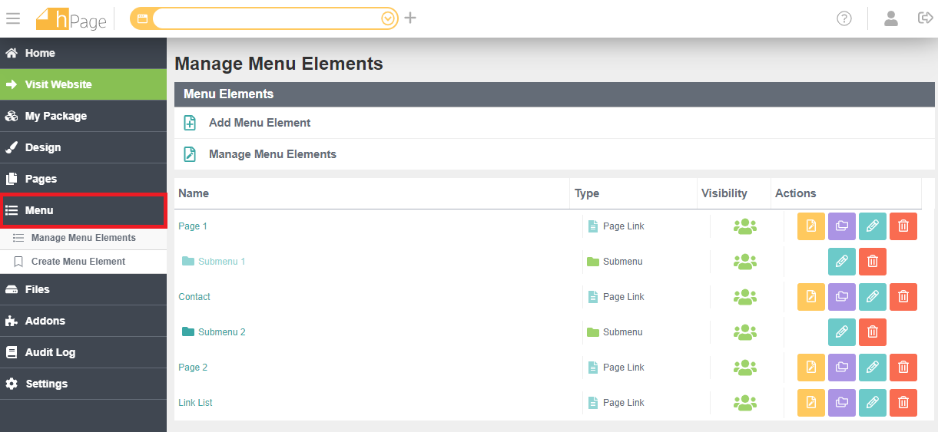938x432 pixels.
Task: Open the Contact link
Action: (194, 297)
